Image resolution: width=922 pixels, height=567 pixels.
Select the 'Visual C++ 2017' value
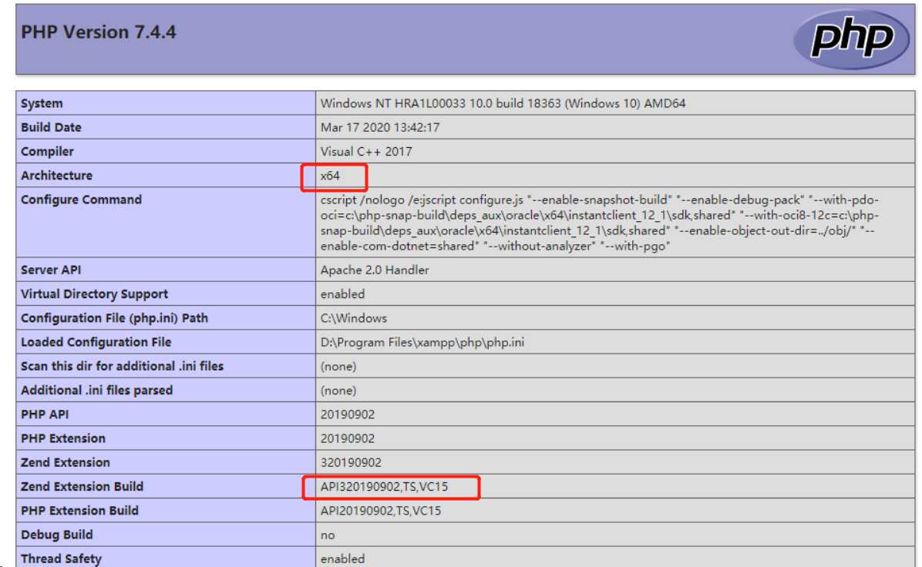365,152
